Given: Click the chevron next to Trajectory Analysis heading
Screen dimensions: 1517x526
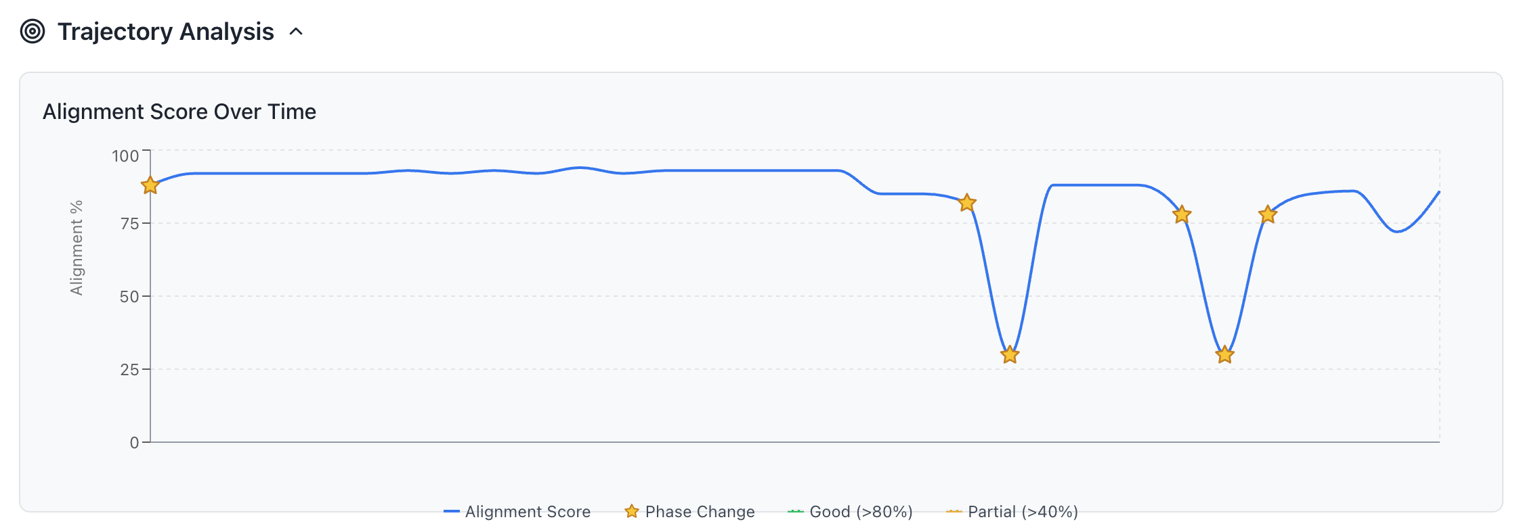Looking at the screenshot, I should (295, 32).
